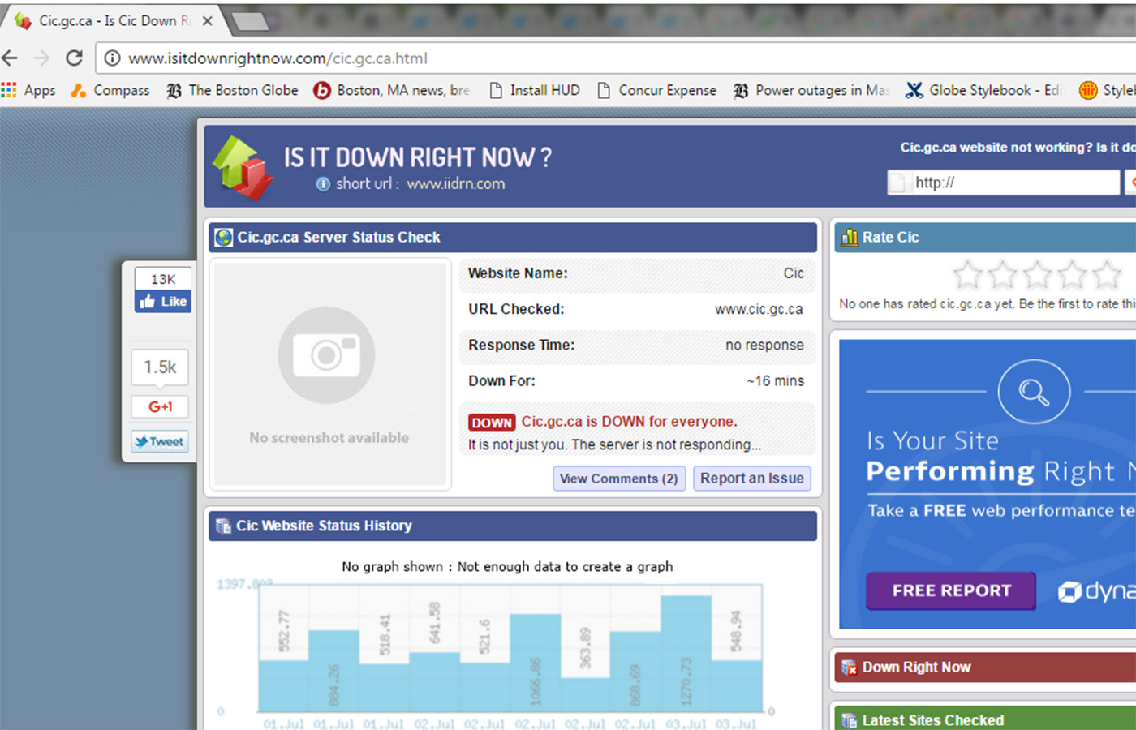Click the G+1 share button
Image resolution: width=1136 pixels, height=730 pixels.
(x=160, y=406)
